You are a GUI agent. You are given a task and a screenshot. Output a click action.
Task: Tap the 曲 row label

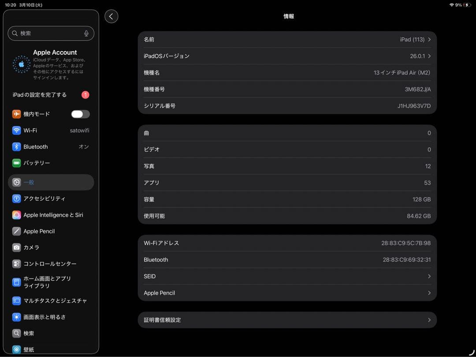tap(146, 133)
